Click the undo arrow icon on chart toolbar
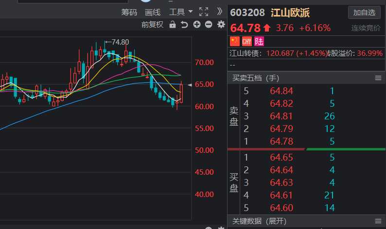 (x=184, y=24)
